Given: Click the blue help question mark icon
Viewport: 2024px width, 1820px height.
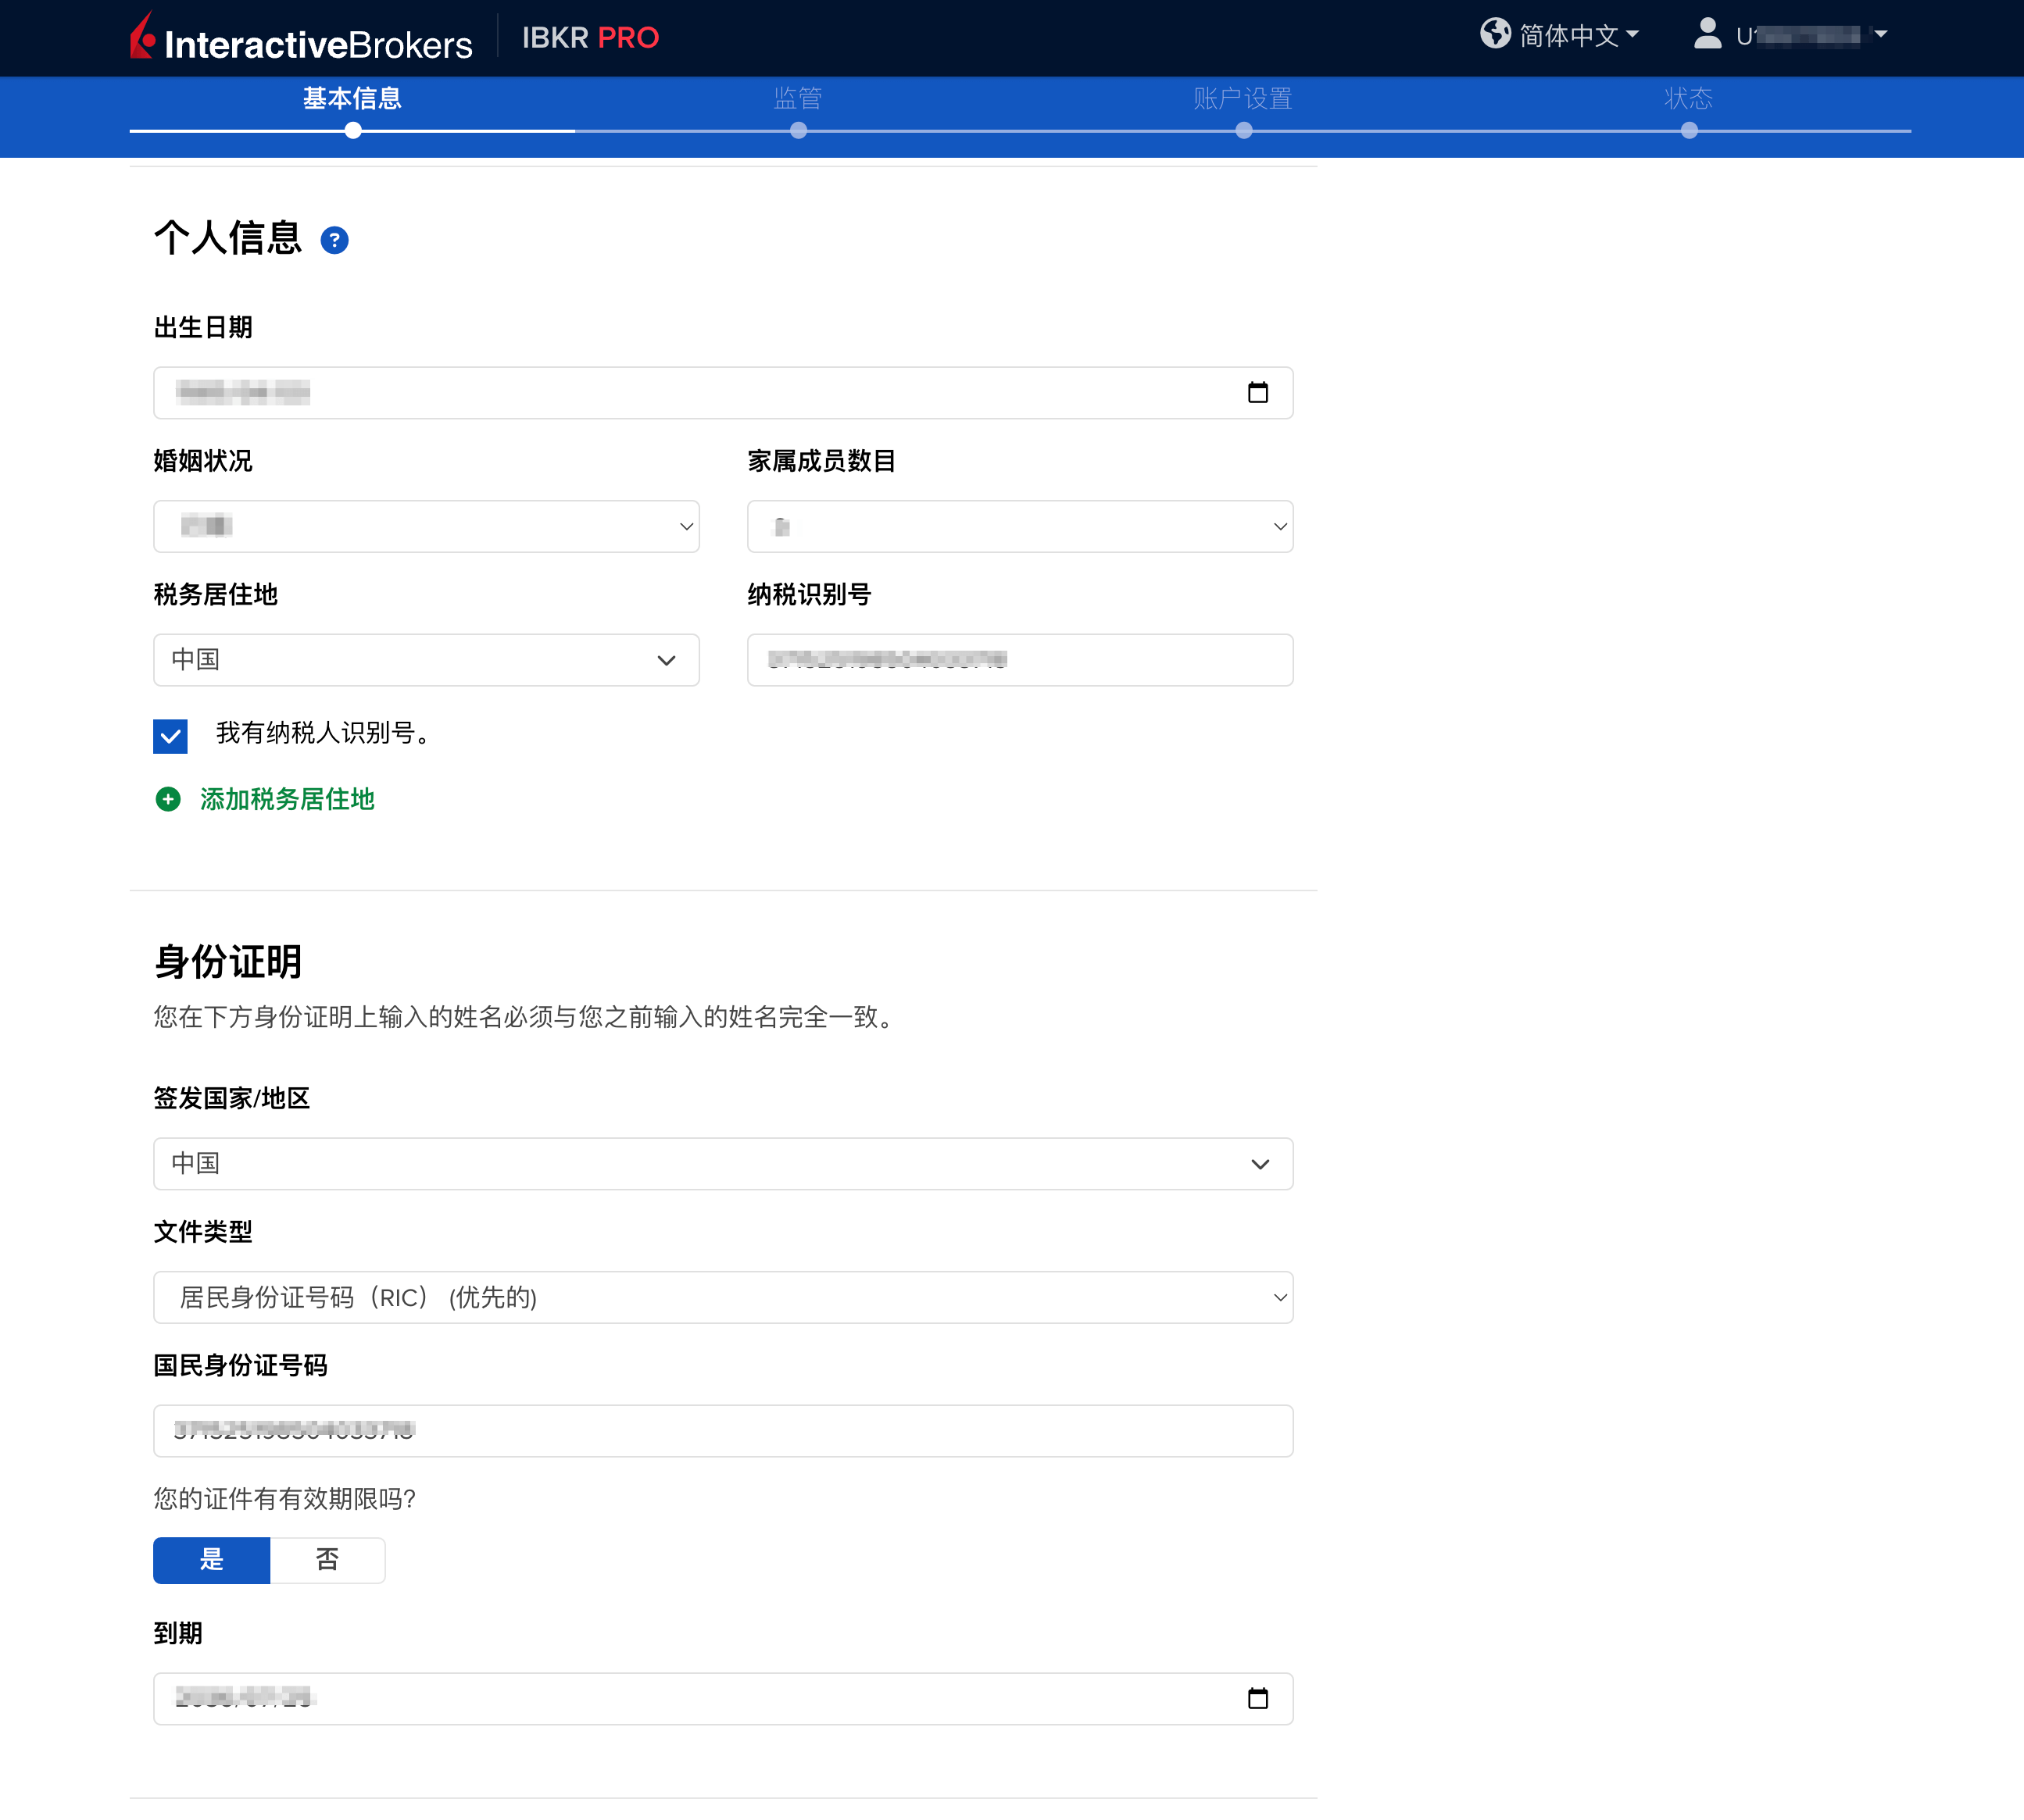Looking at the screenshot, I should tap(334, 240).
